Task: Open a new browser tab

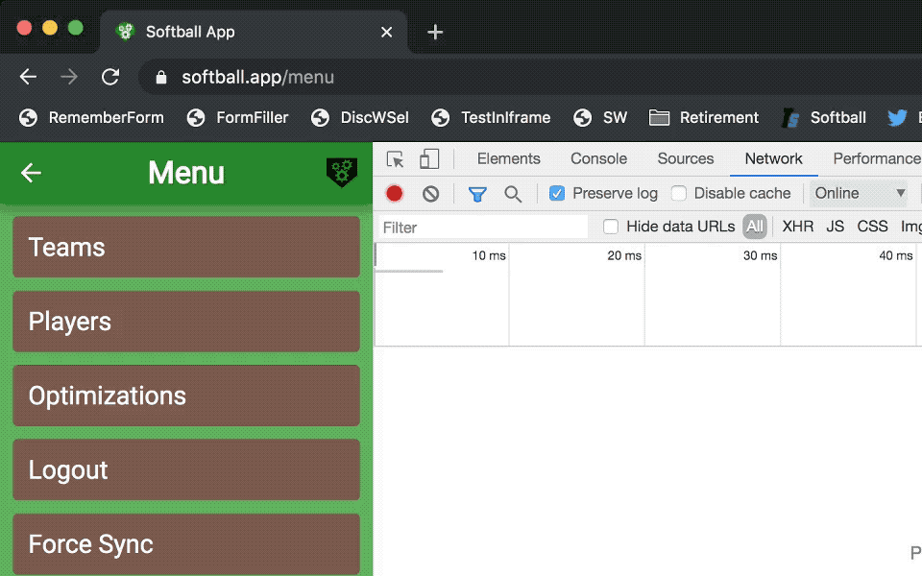Action: coord(434,32)
